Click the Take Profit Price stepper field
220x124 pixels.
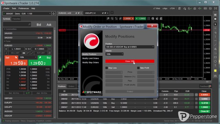pyautogui.click(x=146, y=72)
